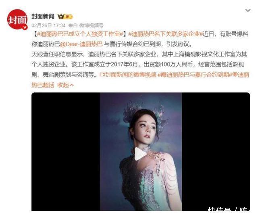
Task: Open hashtag 迪丽热巴已成立个人独资工作室
Action: tap(80, 34)
